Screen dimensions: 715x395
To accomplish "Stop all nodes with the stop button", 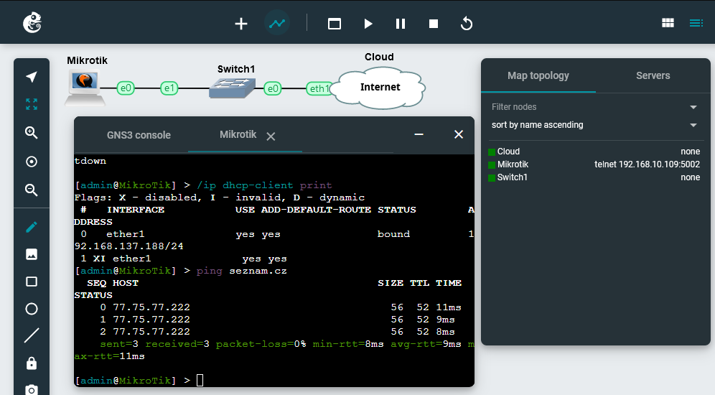I will pos(434,24).
